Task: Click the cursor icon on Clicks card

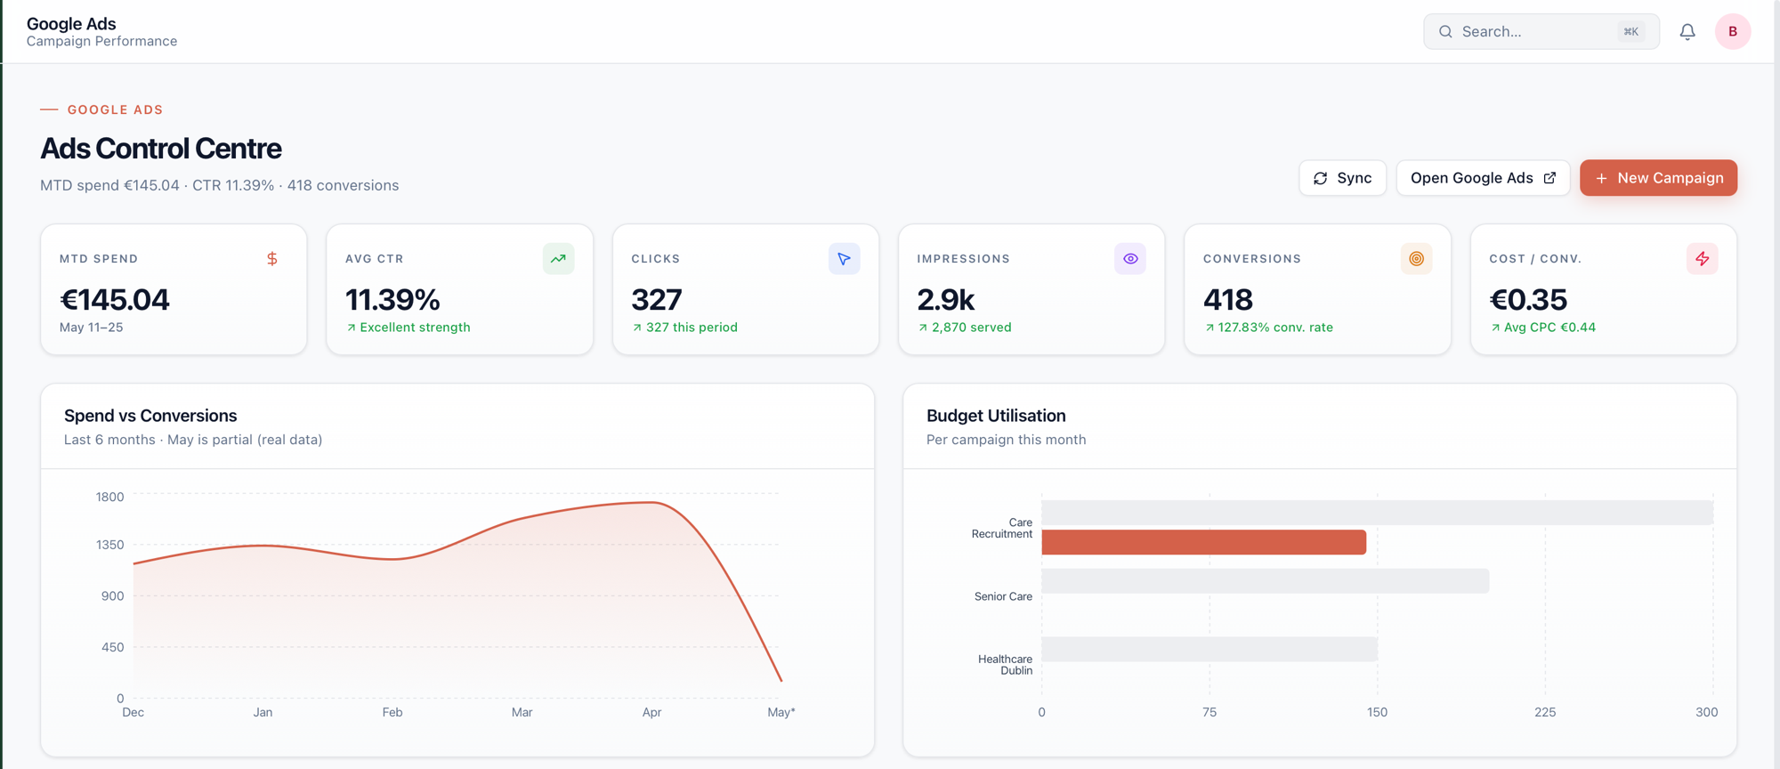Action: [x=844, y=259]
